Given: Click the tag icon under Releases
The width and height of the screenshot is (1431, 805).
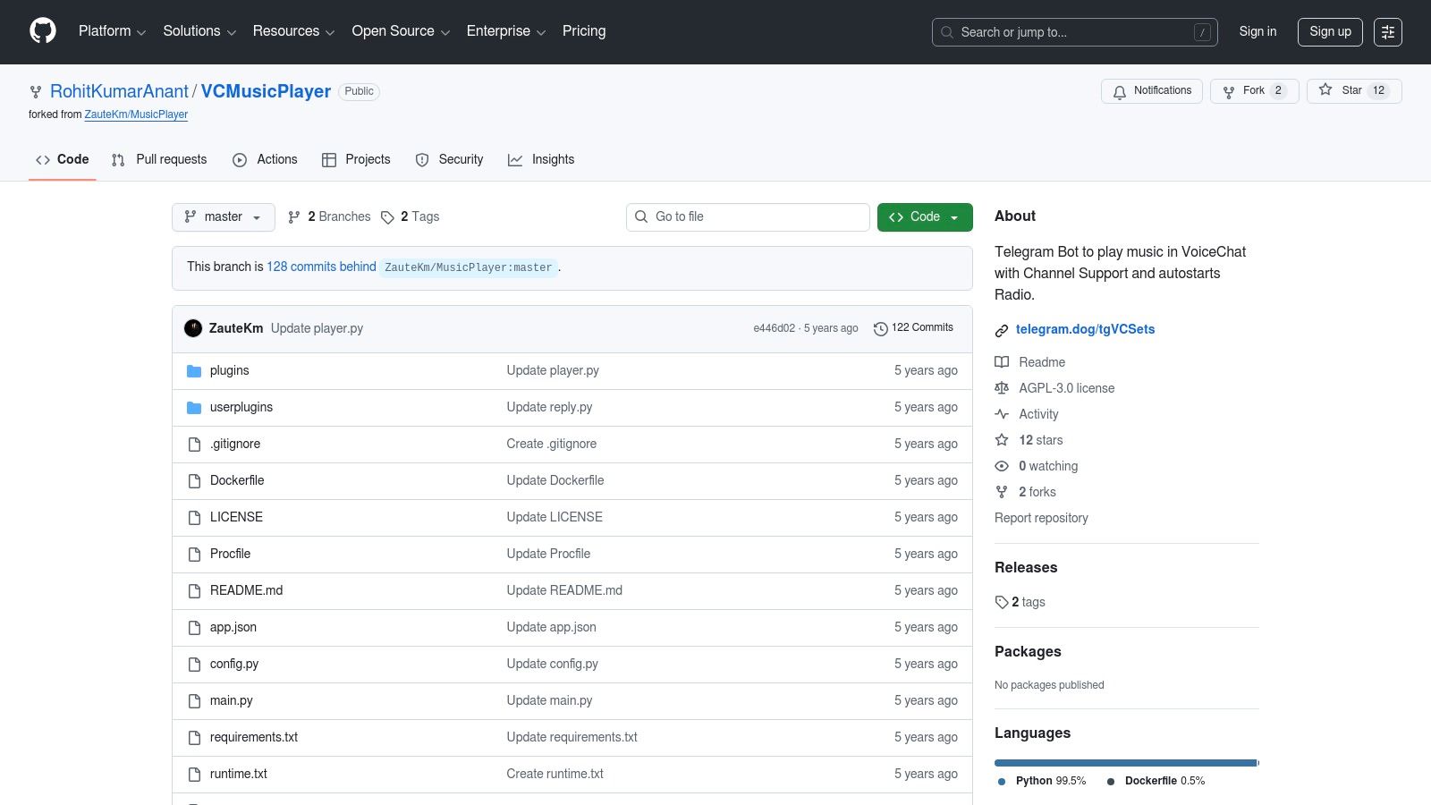Looking at the screenshot, I should point(1002,603).
